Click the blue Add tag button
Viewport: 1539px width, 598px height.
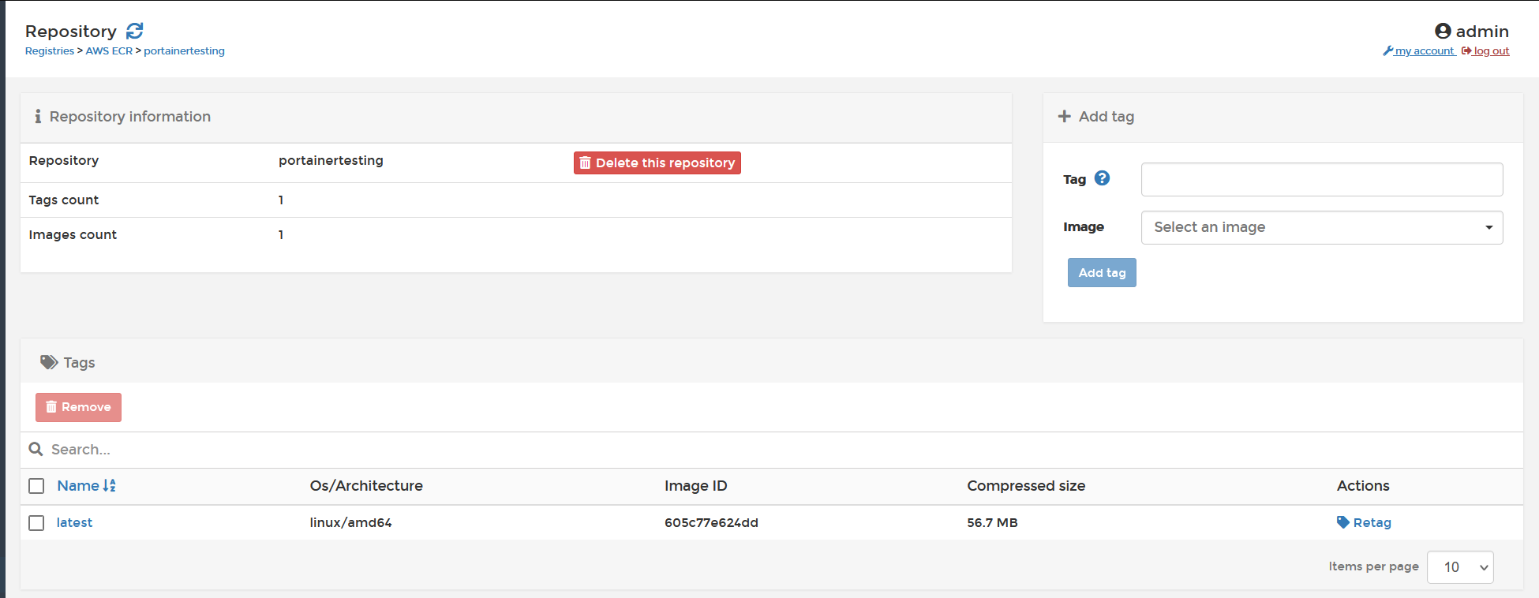1102,273
